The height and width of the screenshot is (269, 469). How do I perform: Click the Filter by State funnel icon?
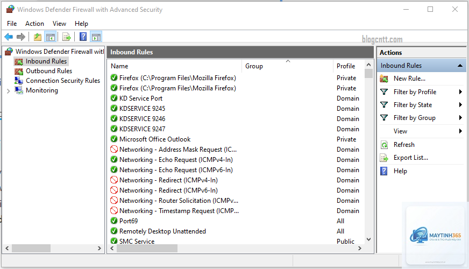[x=384, y=105]
